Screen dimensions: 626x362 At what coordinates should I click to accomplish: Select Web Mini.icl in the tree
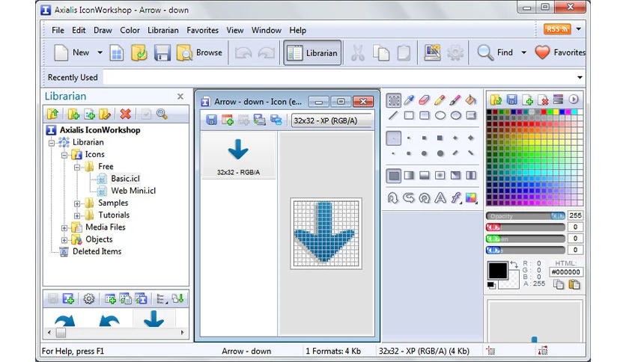tap(133, 191)
